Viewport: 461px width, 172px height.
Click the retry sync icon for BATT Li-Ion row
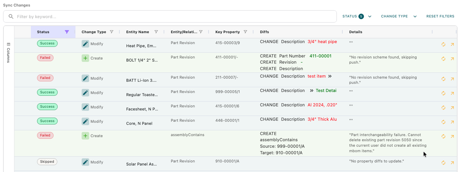pos(443,79)
